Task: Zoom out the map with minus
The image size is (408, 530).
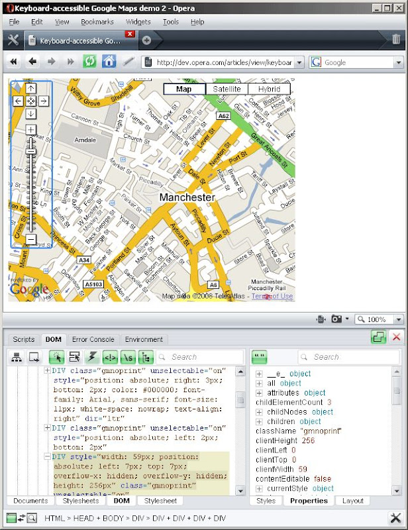Action: tap(30, 239)
